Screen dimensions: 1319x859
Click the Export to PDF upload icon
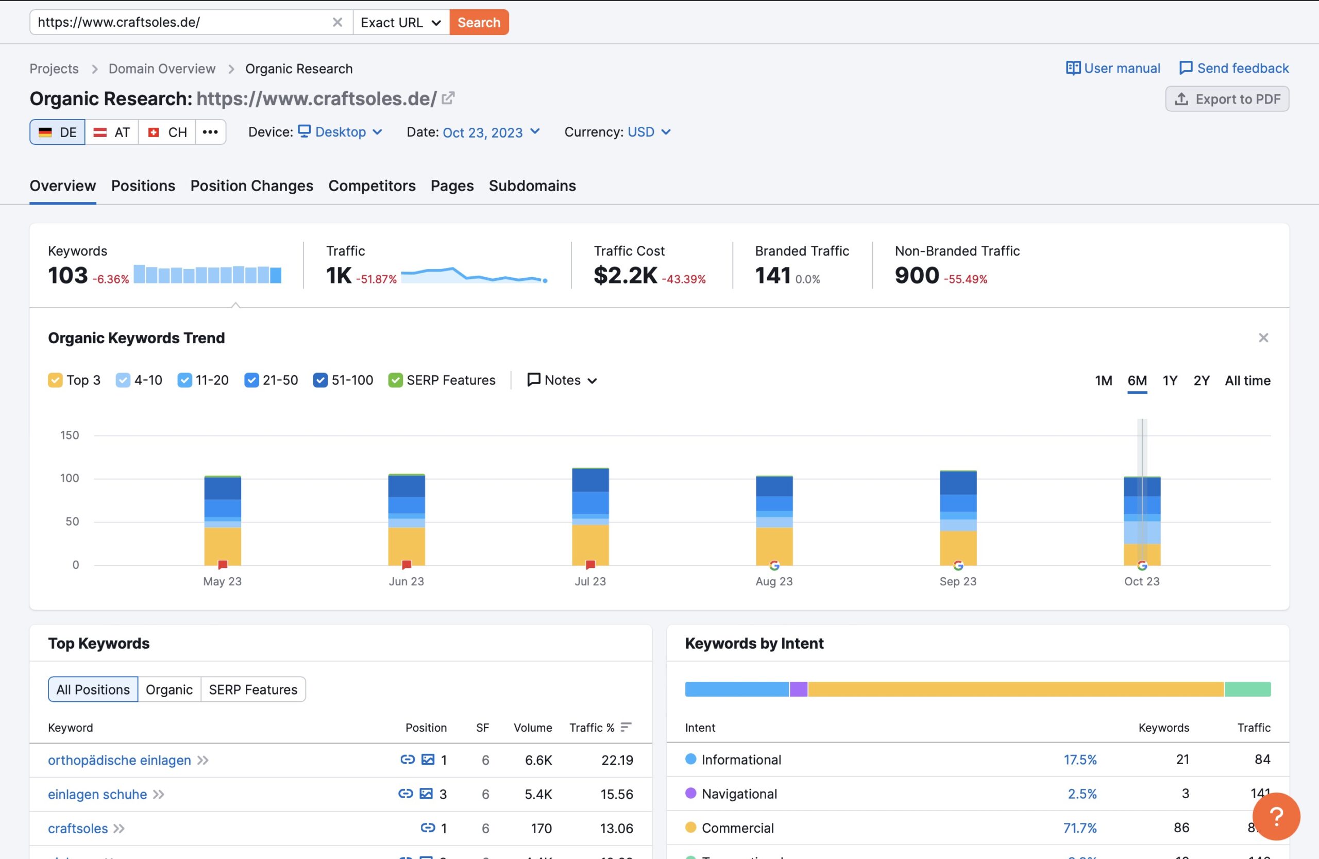[x=1181, y=99]
